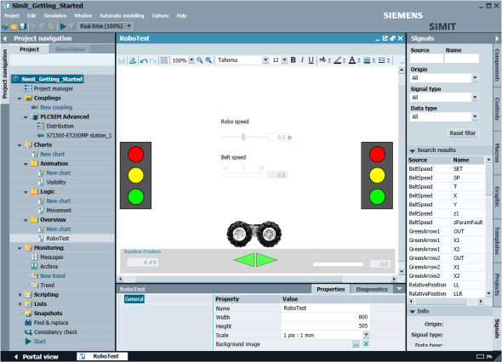This screenshot has width=502, height=362.
Task: Collapse the Charts folder
Action: point(20,145)
